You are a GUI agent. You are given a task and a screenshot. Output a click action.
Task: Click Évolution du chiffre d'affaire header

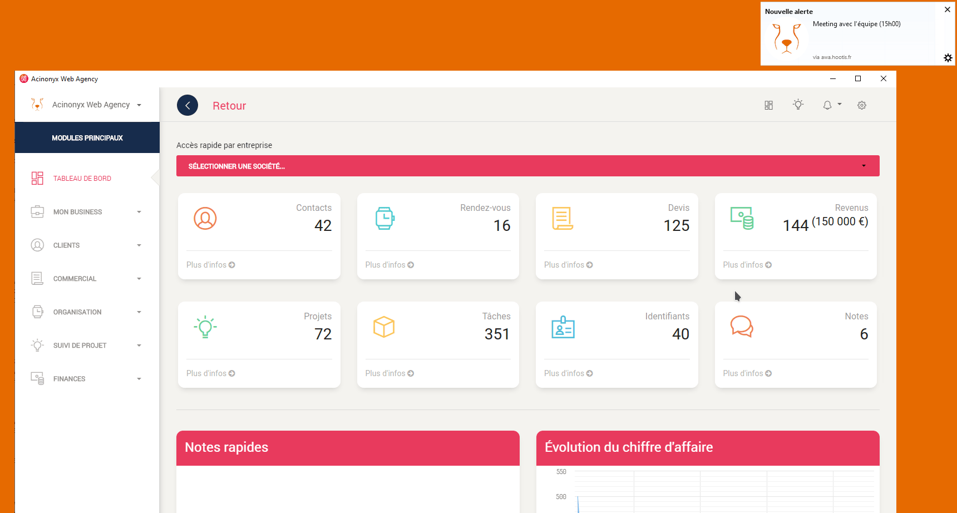click(x=708, y=448)
